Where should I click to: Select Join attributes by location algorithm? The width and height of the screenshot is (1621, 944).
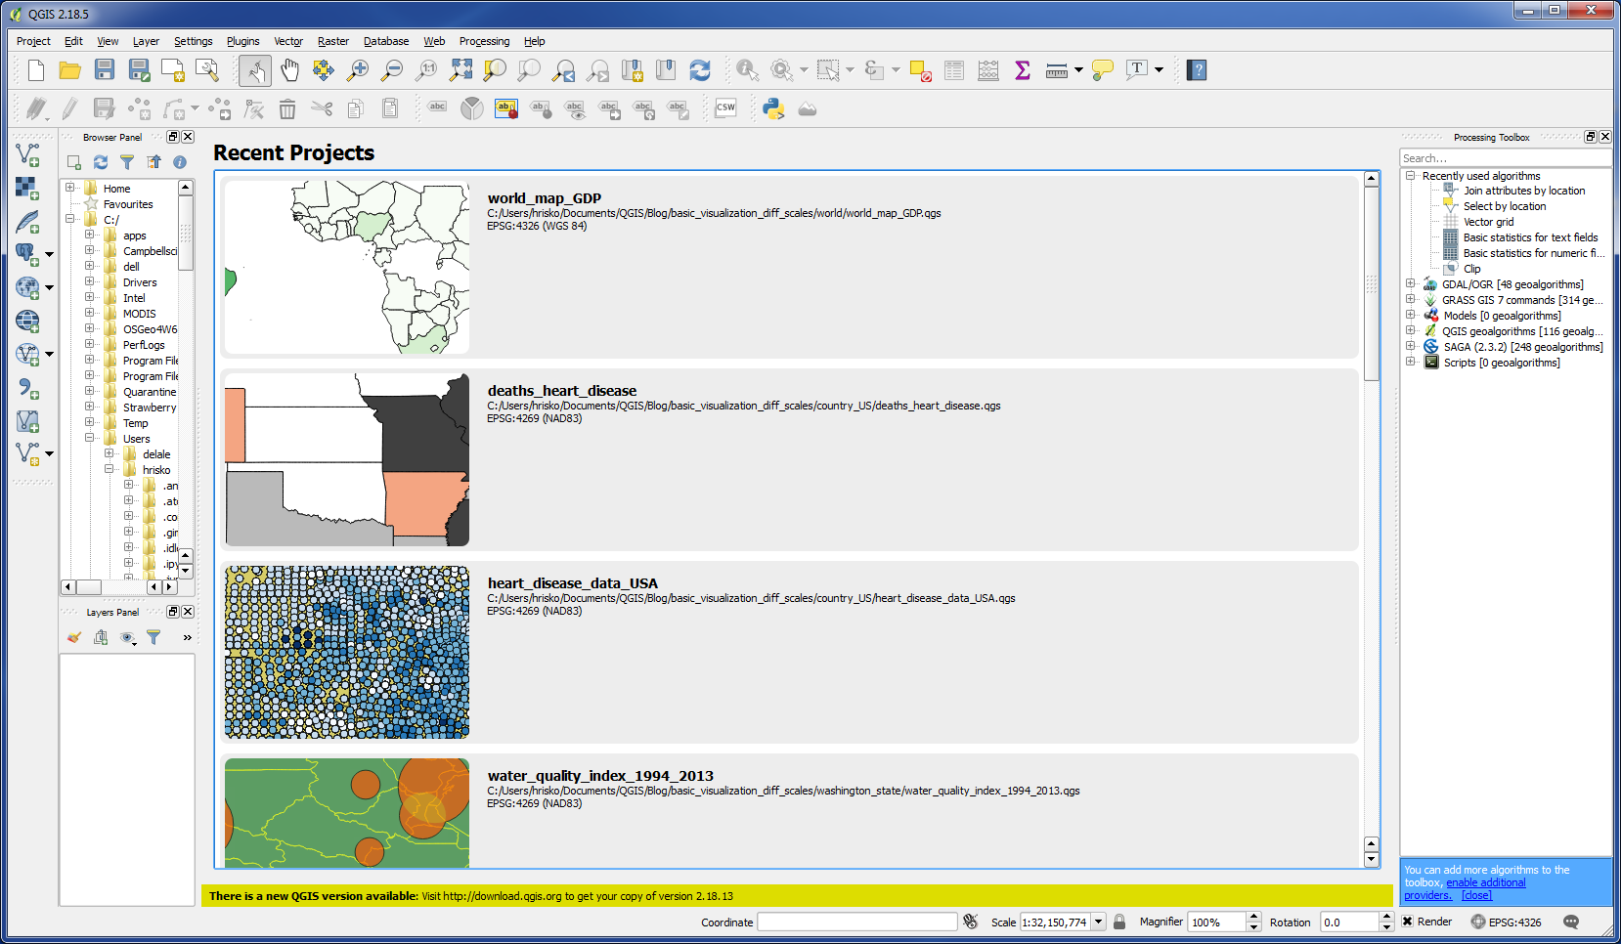point(1524,191)
